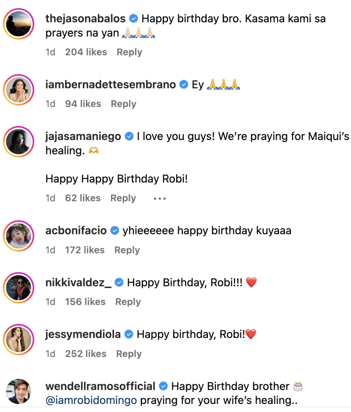View 204 likes on thejasonabalos' comment
This screenshot has width=351, height=412.
86,52
